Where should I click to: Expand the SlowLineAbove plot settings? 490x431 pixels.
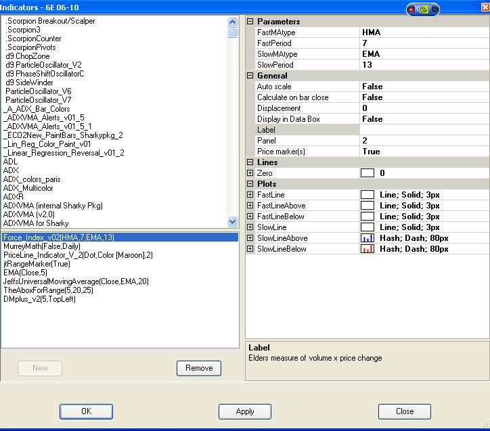click(x=250, y=238)
